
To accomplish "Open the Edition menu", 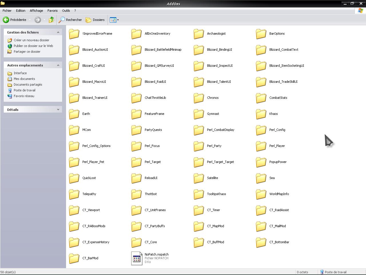I will (21, 11).
